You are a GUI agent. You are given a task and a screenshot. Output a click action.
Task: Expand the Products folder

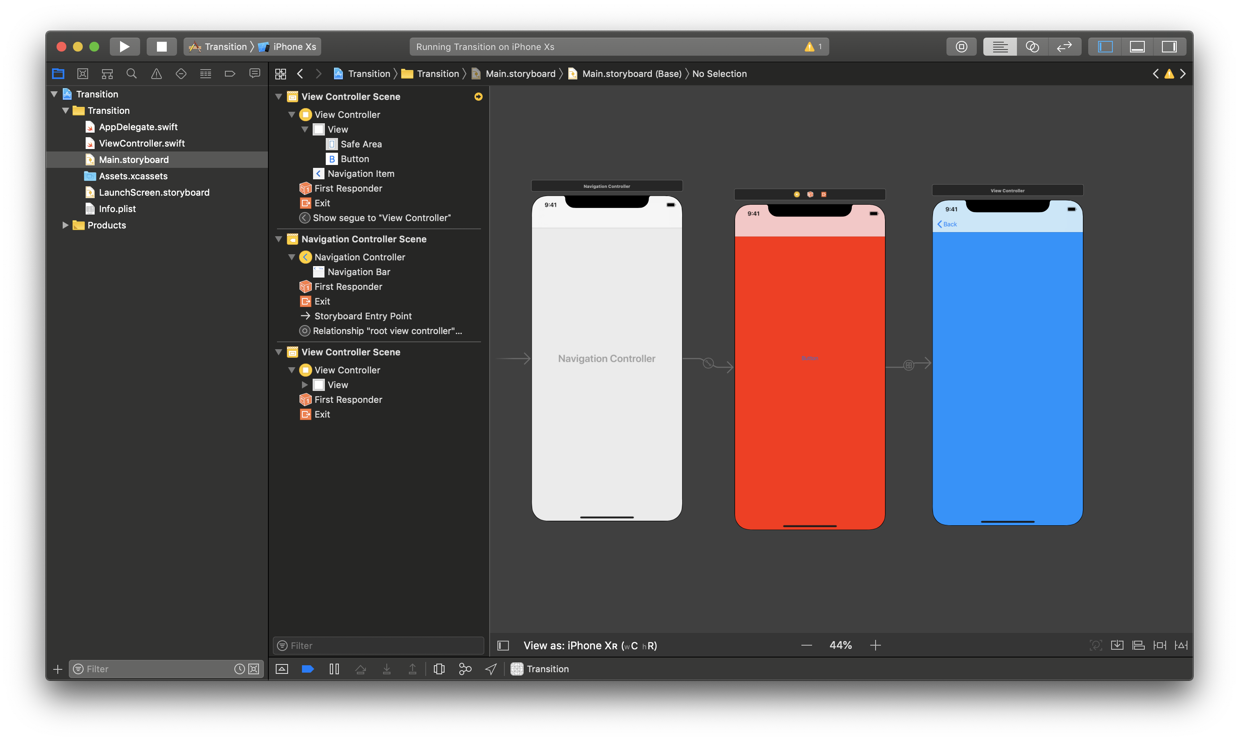pos(66,225)
